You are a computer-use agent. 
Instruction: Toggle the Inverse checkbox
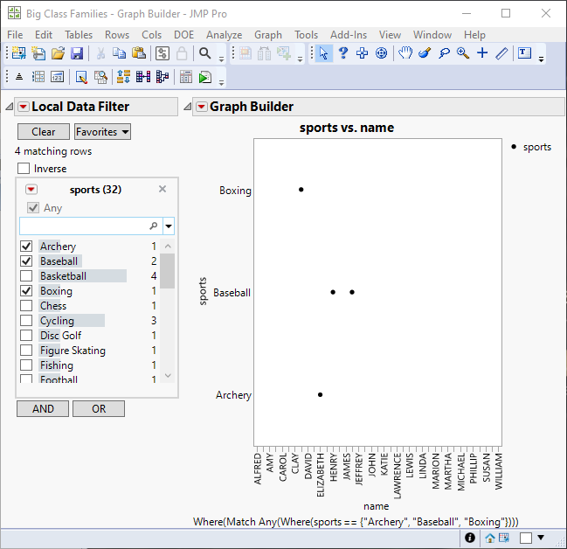tap(24, 169)
